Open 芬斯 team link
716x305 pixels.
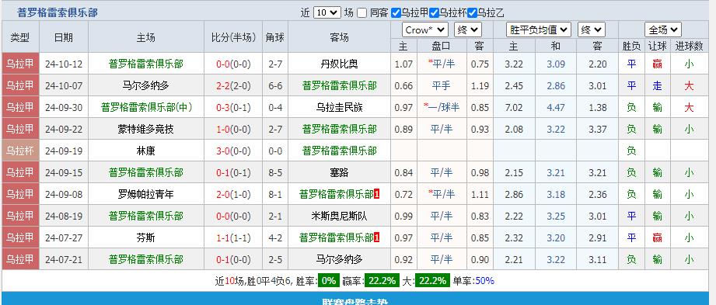click(145, 237)
